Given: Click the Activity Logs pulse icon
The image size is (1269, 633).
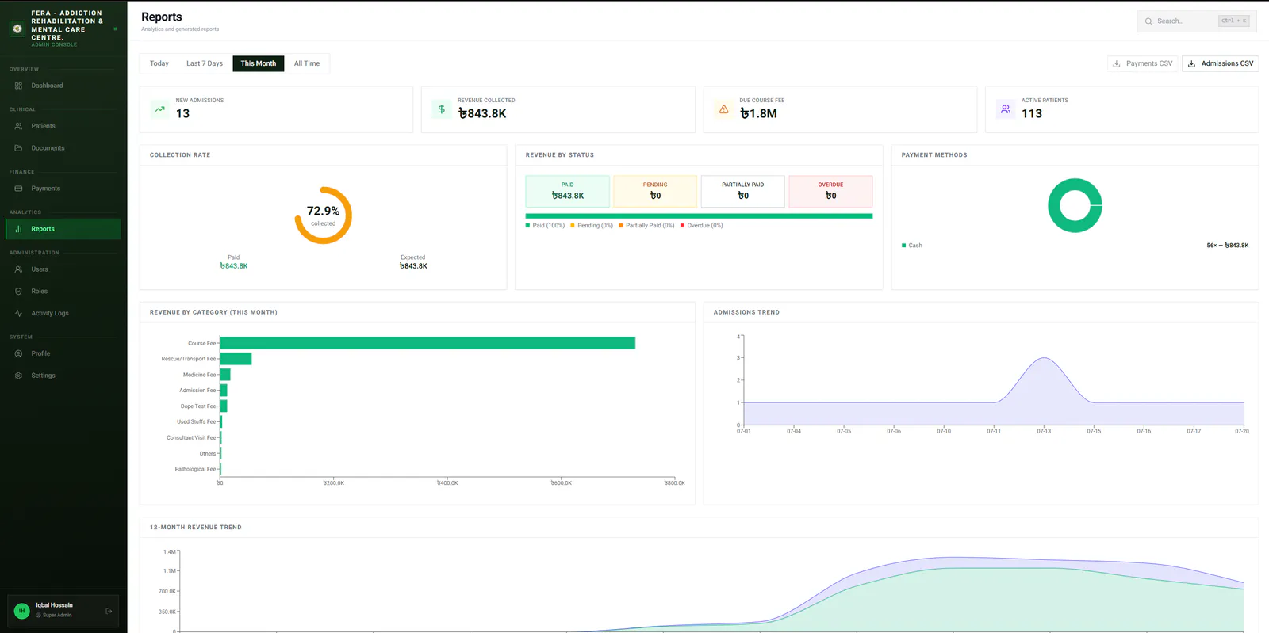Looking at the screenshot, I should pos(18,313).
